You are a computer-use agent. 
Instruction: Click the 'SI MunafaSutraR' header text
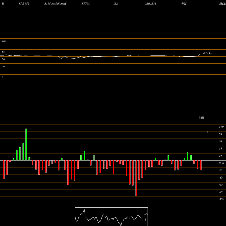56,4
